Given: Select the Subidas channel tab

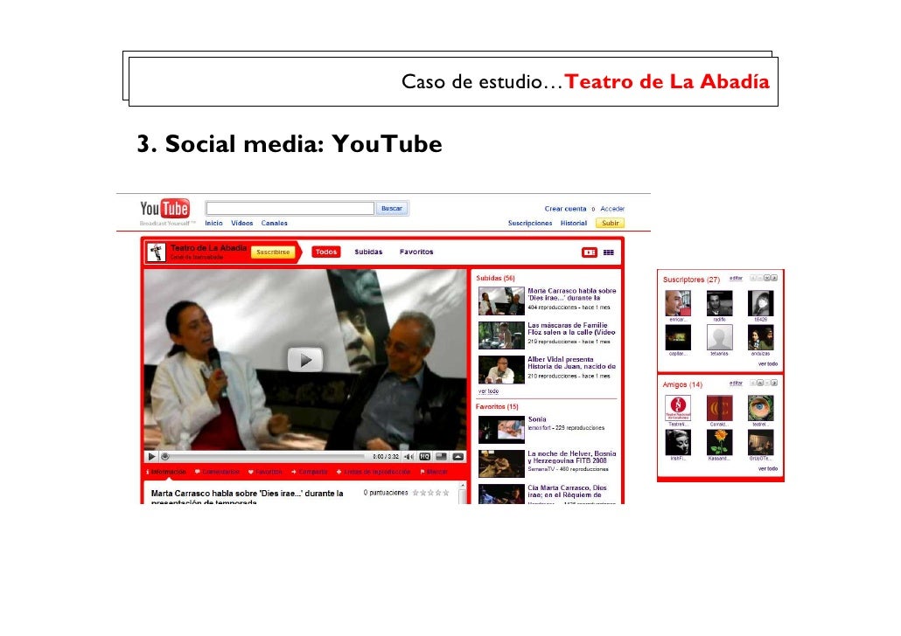Looking at the screenshot, I should [368, 252].
